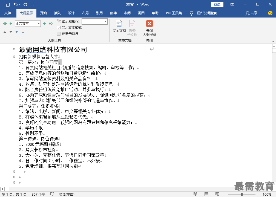This screenshot has height=197, width=276.
Task: Go to the 引用 tab
Action: point(99,13)
